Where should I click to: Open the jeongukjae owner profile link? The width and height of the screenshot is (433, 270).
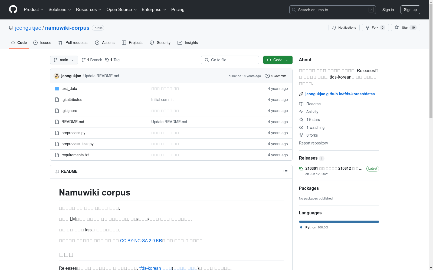pyautogui.click(x=28, y=28)
